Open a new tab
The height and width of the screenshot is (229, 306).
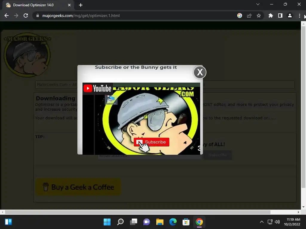(x=81, y=5)
